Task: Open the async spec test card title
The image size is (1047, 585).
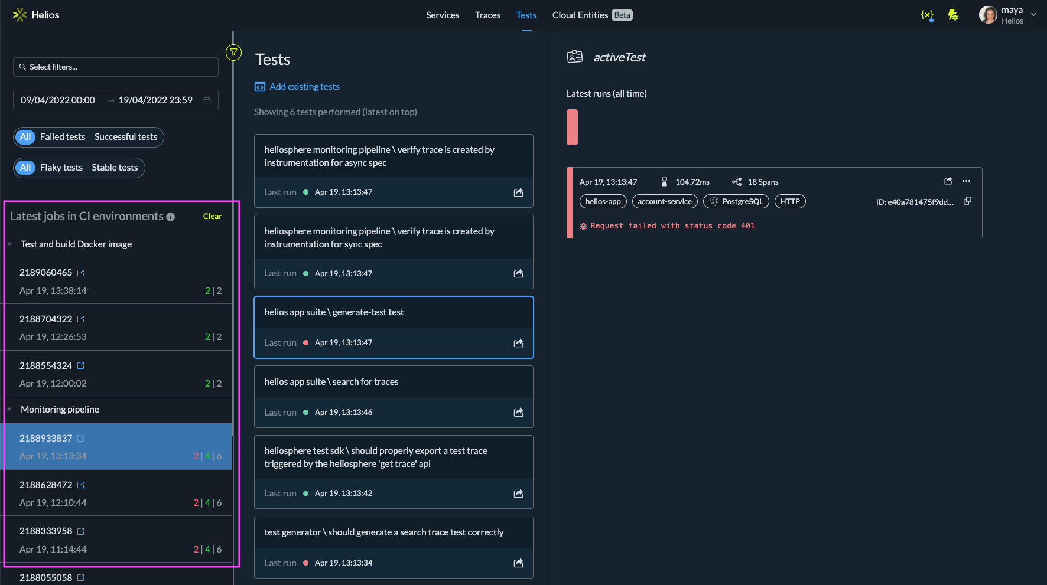Action: 379,156
